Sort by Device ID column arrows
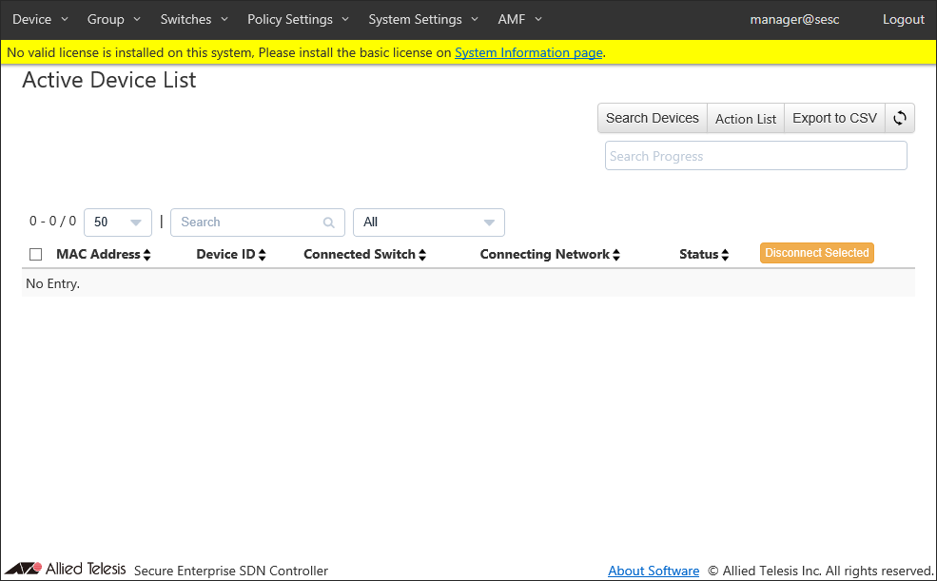The image size is (937, 581). 262,255
